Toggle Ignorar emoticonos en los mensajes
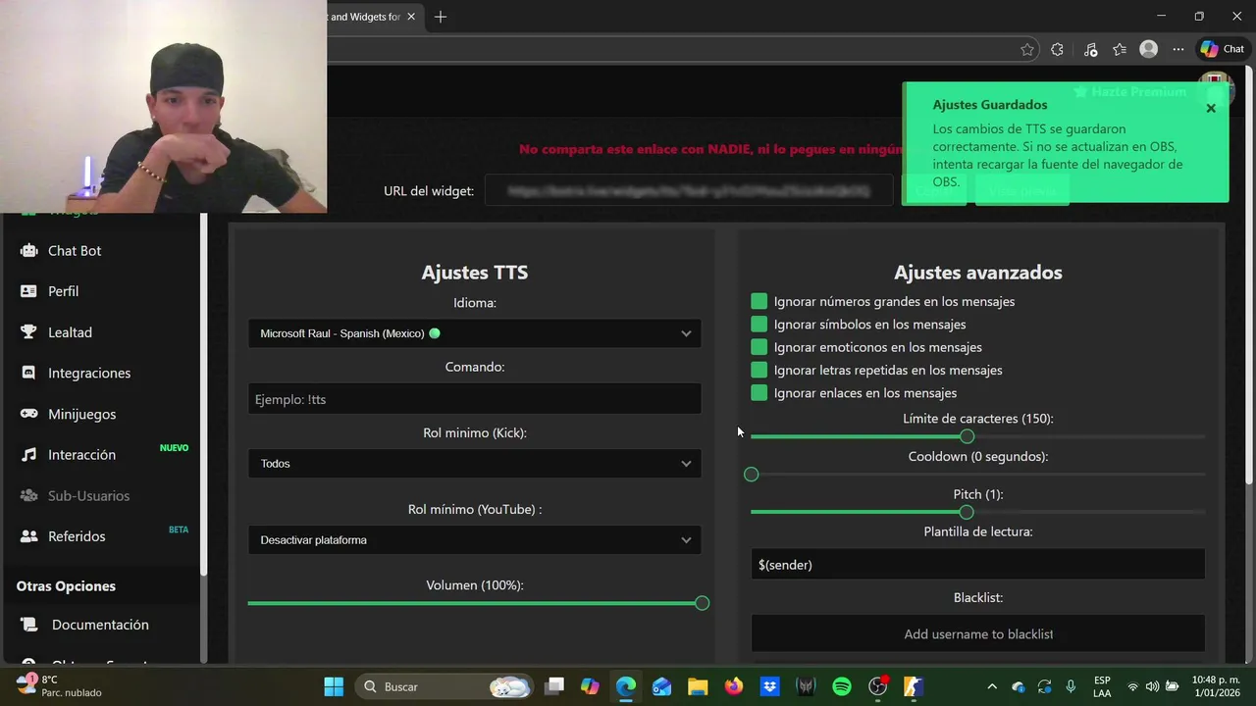The width and height of the screenshot is (1256, 706). [759, 347]
